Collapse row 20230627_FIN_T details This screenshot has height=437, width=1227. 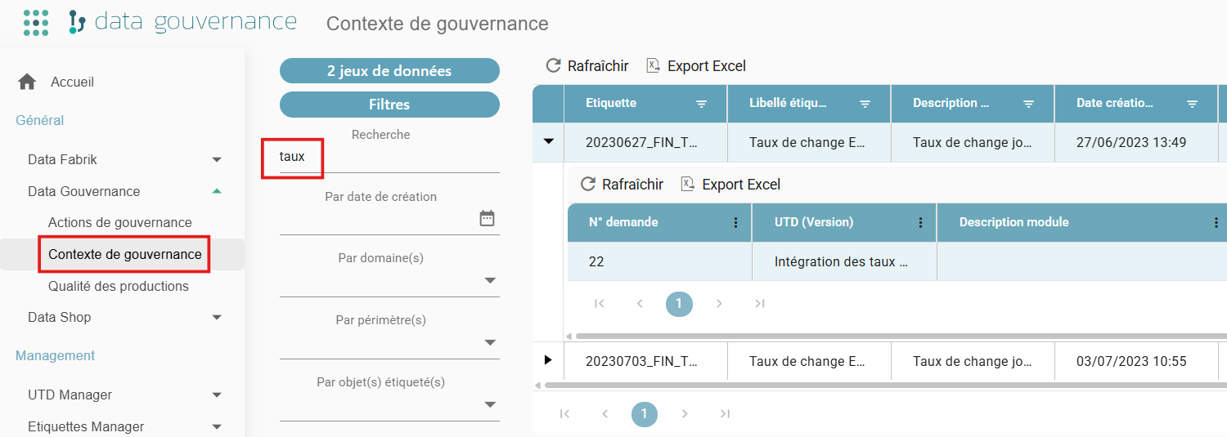(x=549, y=141)
